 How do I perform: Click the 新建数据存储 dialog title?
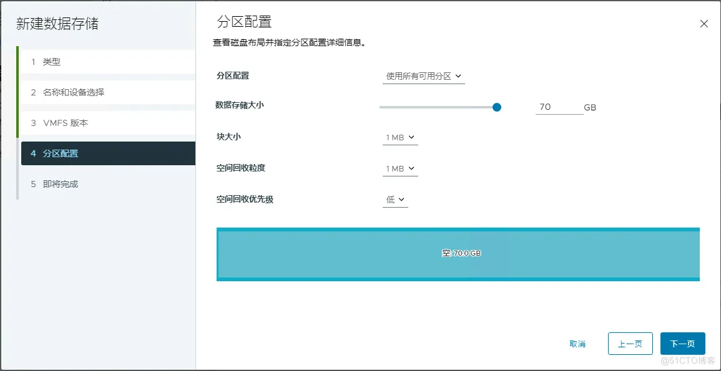click(57, 24)
